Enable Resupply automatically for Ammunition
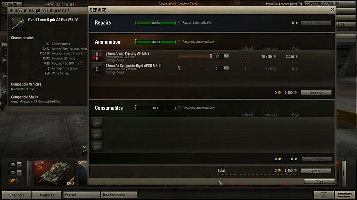The width and height of the screenshot is (357, 200). click(x=180, y=42)
